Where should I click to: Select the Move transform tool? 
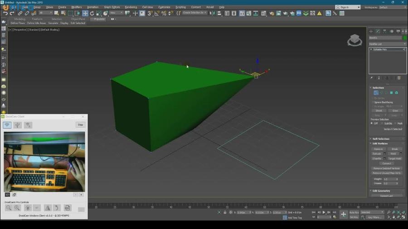point(85,14)
